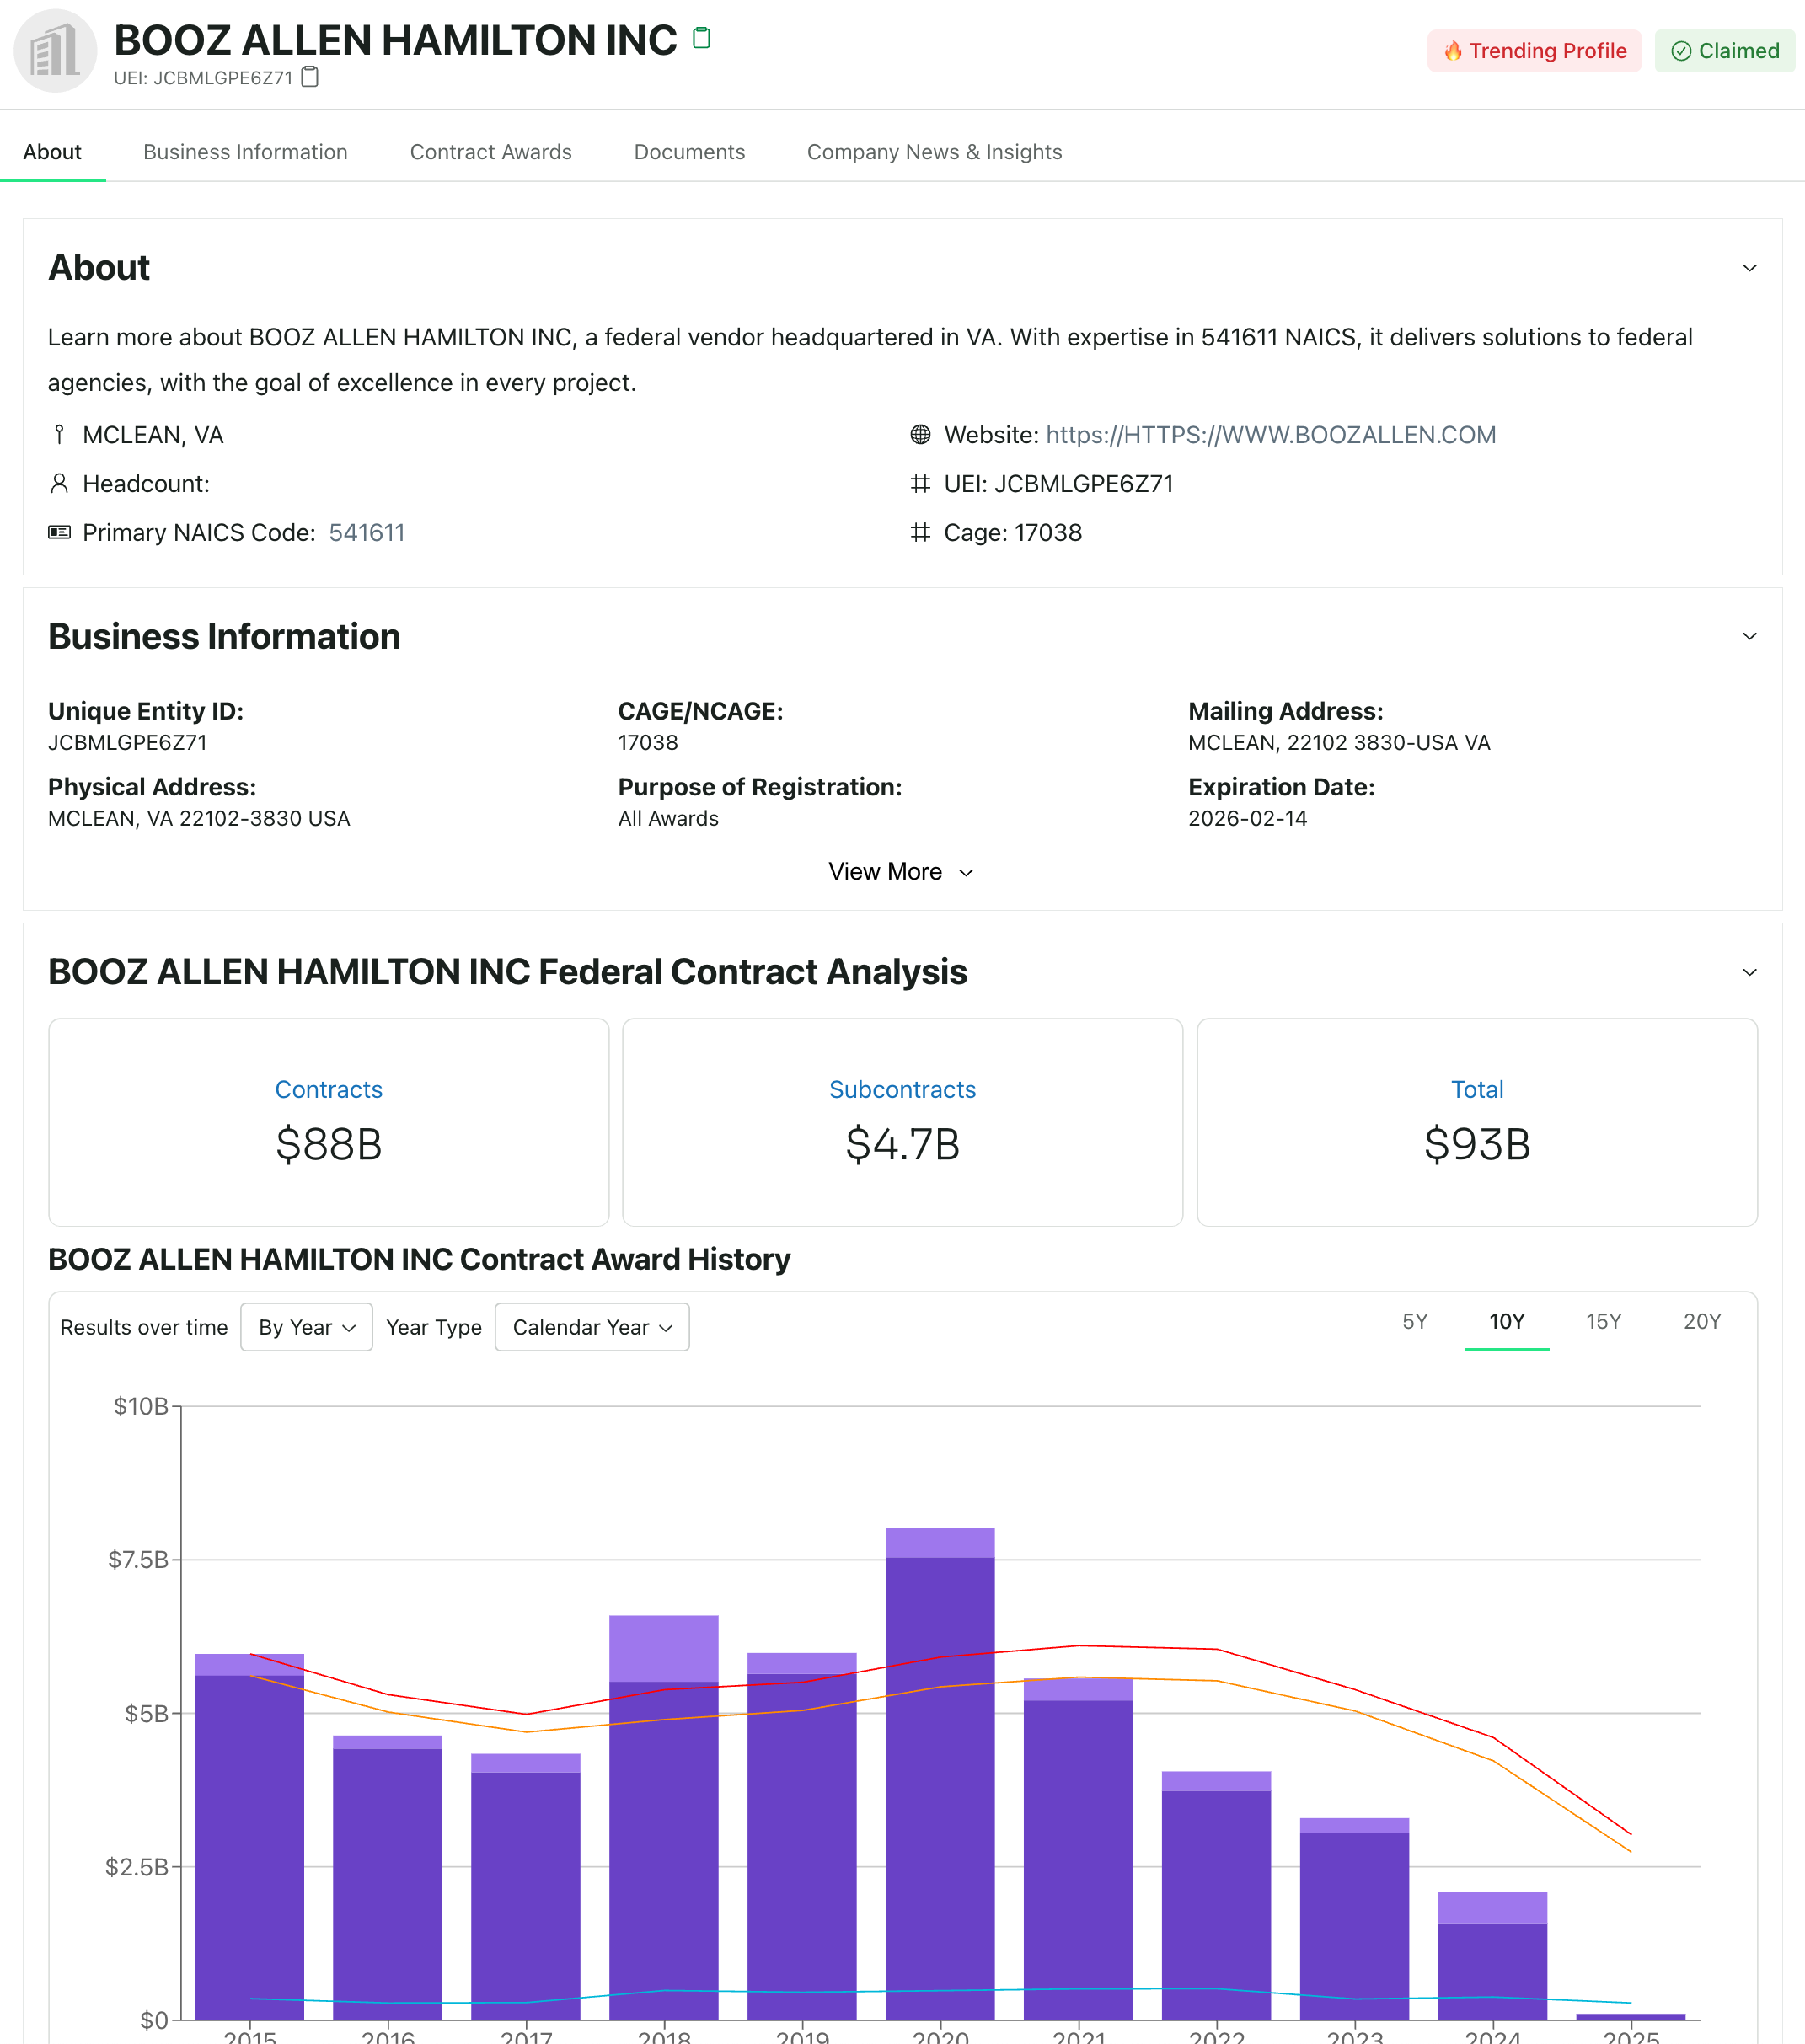Select the 5Y time range
This screenshot has height=2044, width=1805.
[x=1414, y=1322]
